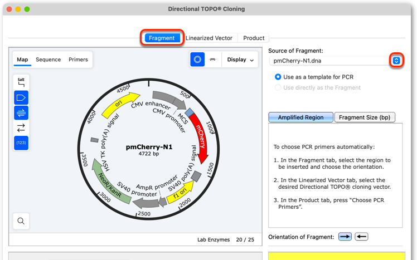Toggle SalI enzyme sites button

coord(21,82)
